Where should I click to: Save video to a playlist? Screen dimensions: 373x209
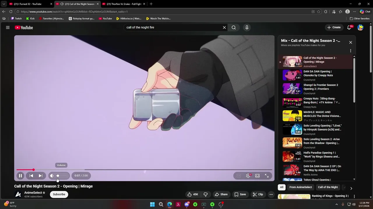[x=240, y=194]
